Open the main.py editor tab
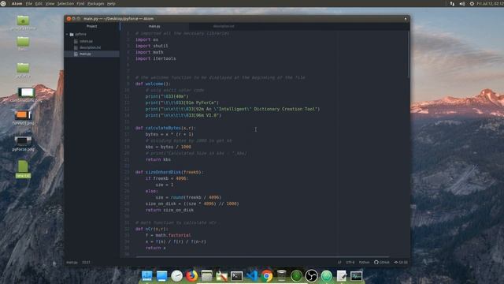Viewport: 504px width, 284px height. click(x=154, y=26)
